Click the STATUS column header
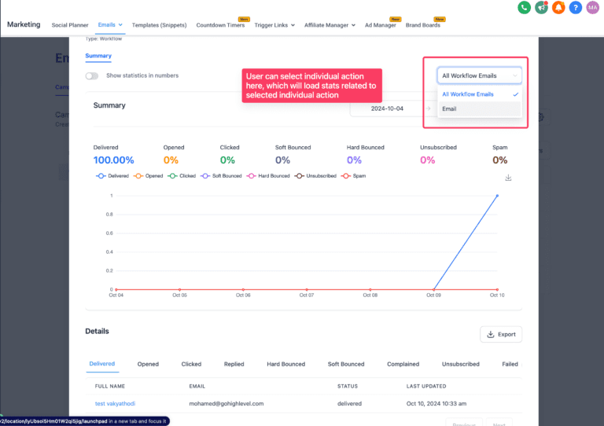 [x=348, y=387]
